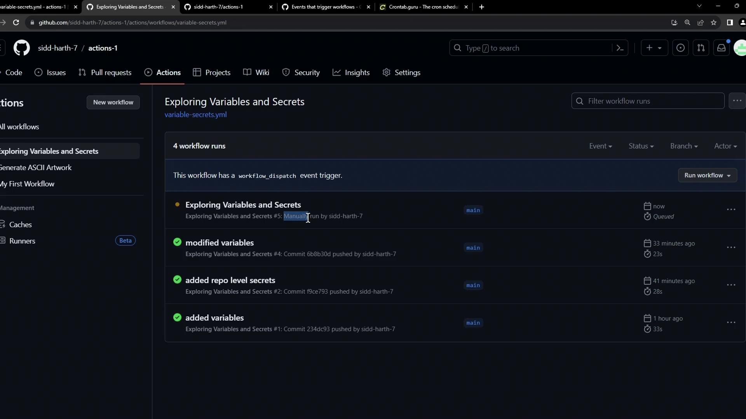746x419 pixels.
Task: Click the browser reload icon
Action: pyautogui.click(x=16, y=23)
